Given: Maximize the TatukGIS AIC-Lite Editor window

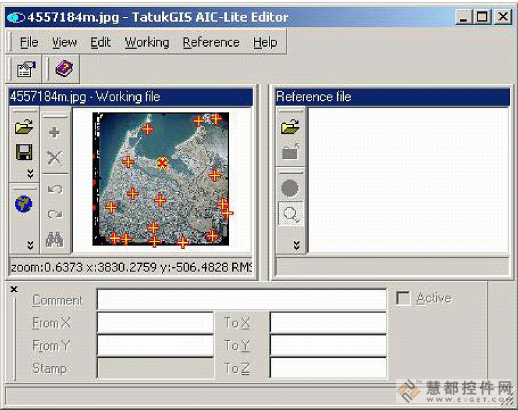Looking at the screenshot, I should (x=482, y=16).
